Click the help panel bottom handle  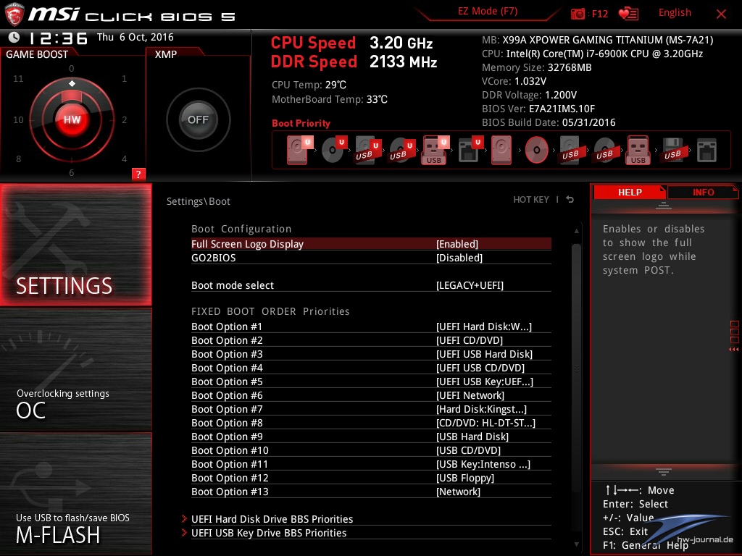coord(664,471)
